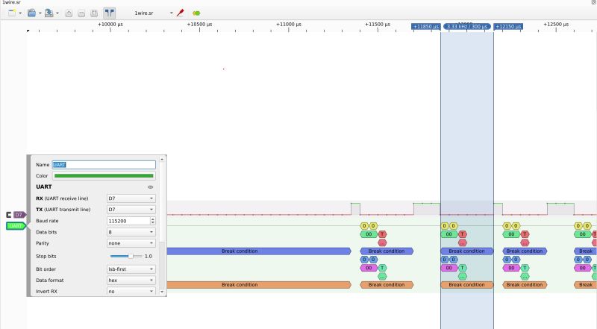Click the Save file toolbar icon
Screen dimensions: 597x329
[49, 13]
